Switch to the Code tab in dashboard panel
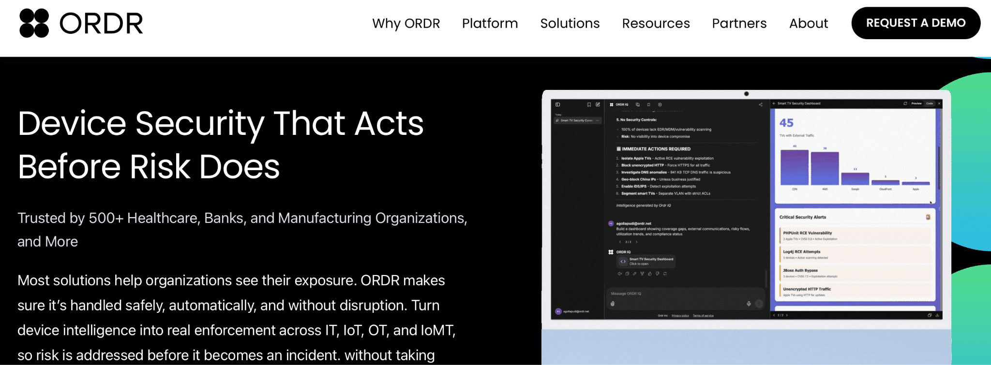The image size is (991, 365). click(x=930, y=103)
